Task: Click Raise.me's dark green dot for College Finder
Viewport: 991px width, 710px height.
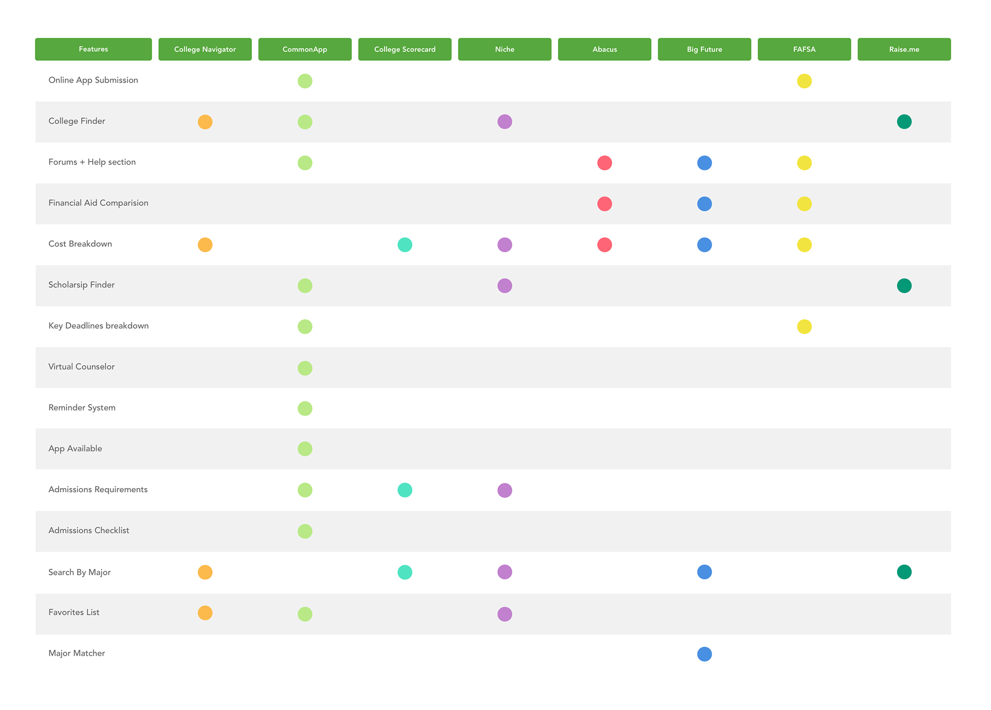Action: [904, 122]
